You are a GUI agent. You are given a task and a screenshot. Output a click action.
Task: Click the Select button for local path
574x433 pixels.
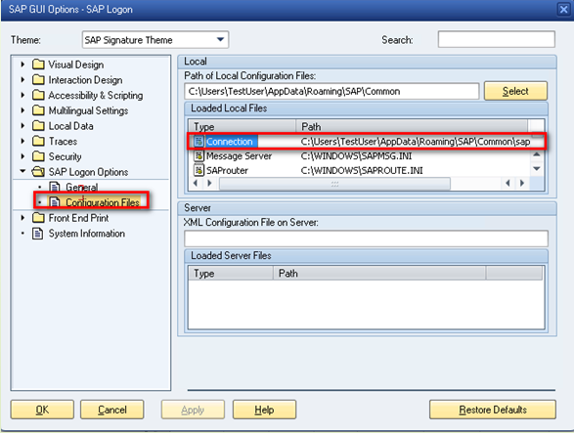[515, 91]
